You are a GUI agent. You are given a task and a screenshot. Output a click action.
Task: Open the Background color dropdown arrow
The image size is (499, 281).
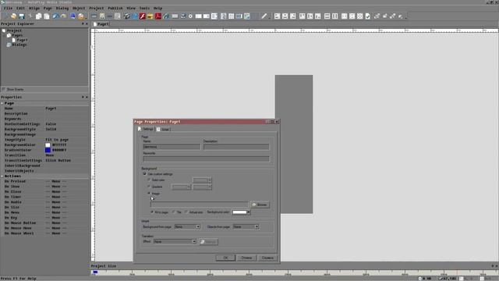(249, 212)
